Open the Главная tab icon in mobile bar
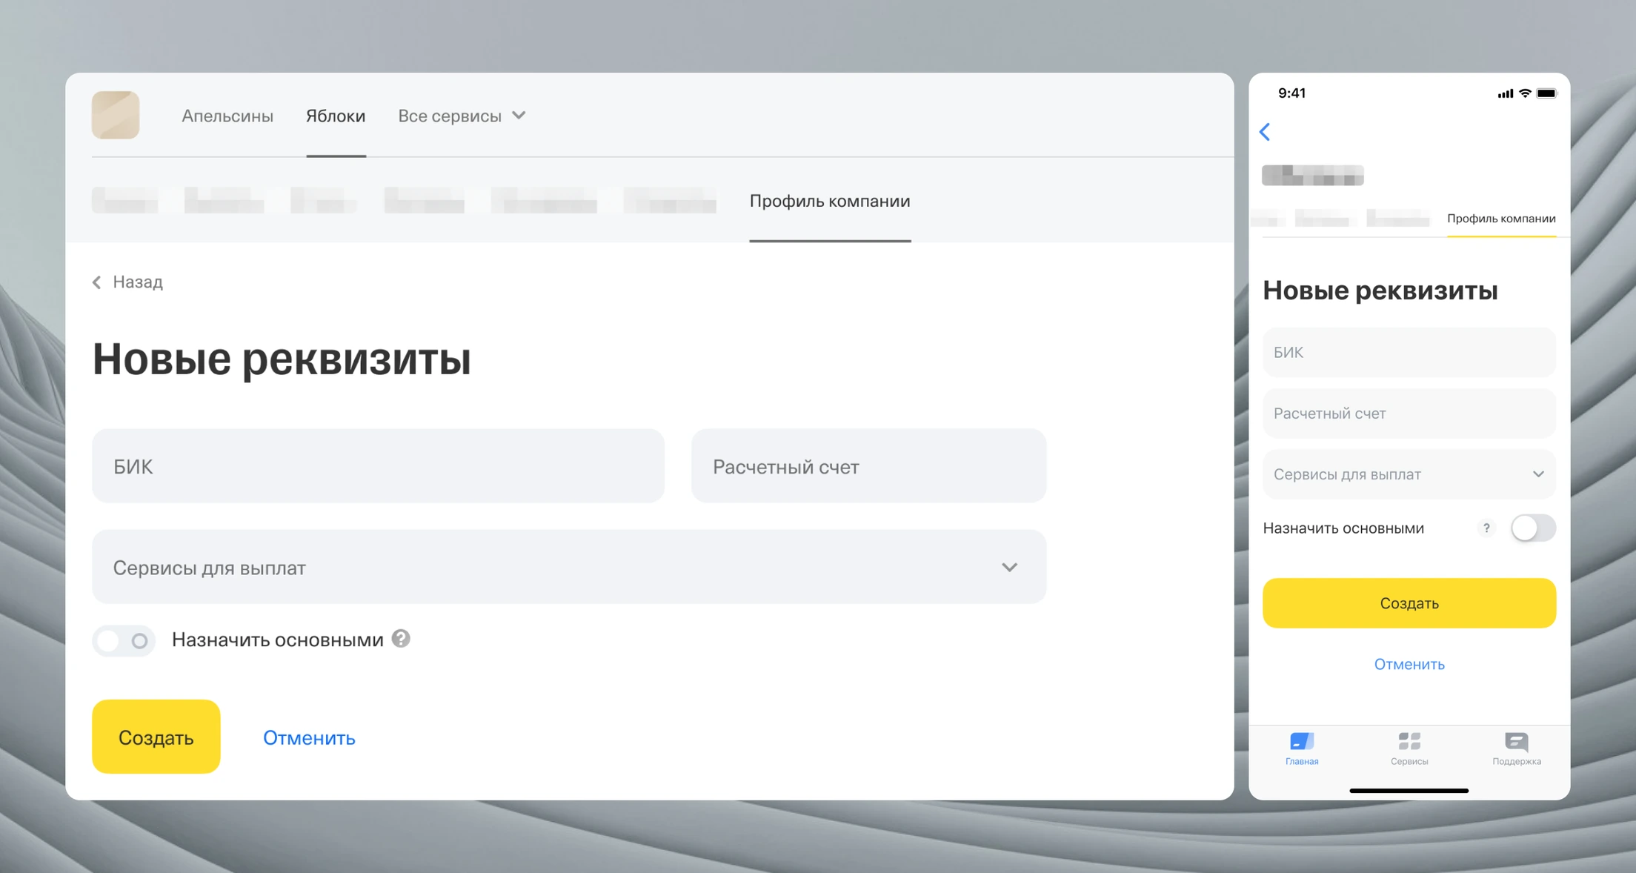The width and height of the screenshot is (1636, 873). click(1302, 742)
